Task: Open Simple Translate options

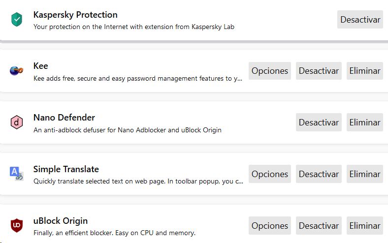Action: [x=269, y=174]
